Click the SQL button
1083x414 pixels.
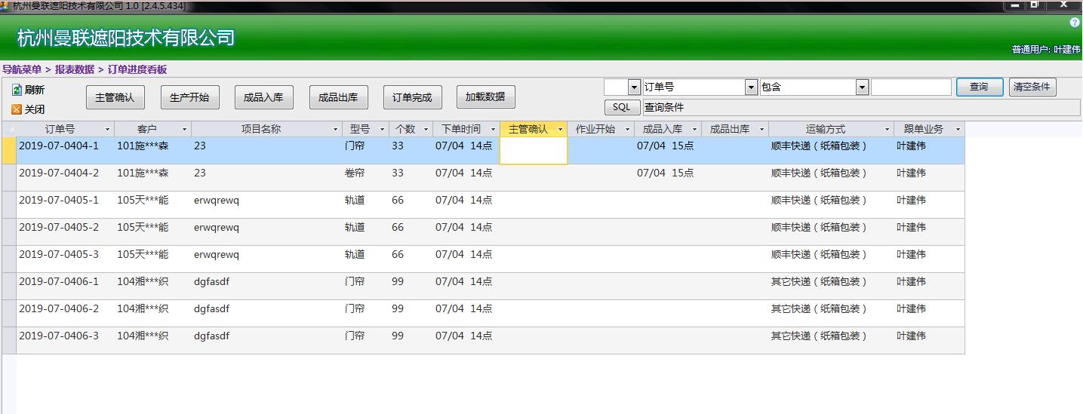tap(622, 107)
